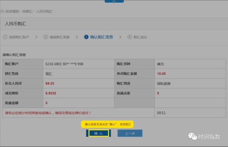Click the step 2 number circle icon

(46, 37)
